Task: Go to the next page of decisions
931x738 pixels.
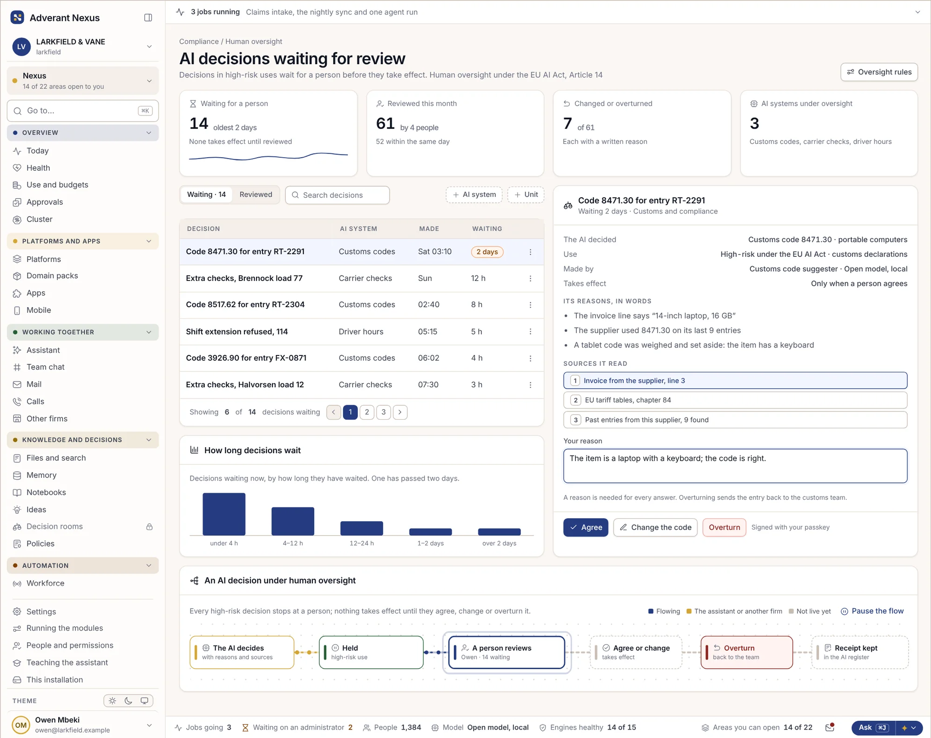Action: [400, 412]
